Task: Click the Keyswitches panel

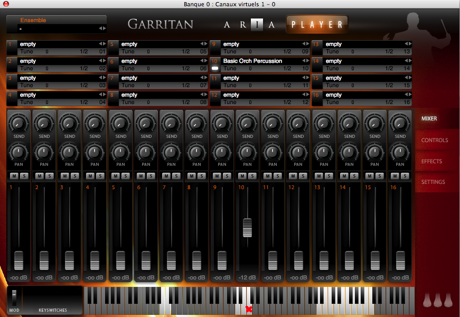Action: (x=52, y=300)
